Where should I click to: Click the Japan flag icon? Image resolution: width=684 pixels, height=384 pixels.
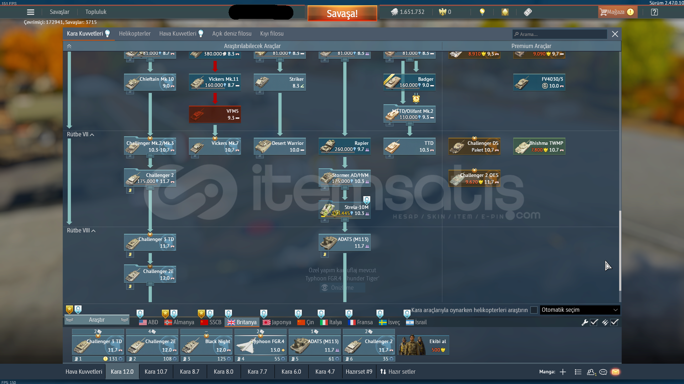(x=267, y=322)
